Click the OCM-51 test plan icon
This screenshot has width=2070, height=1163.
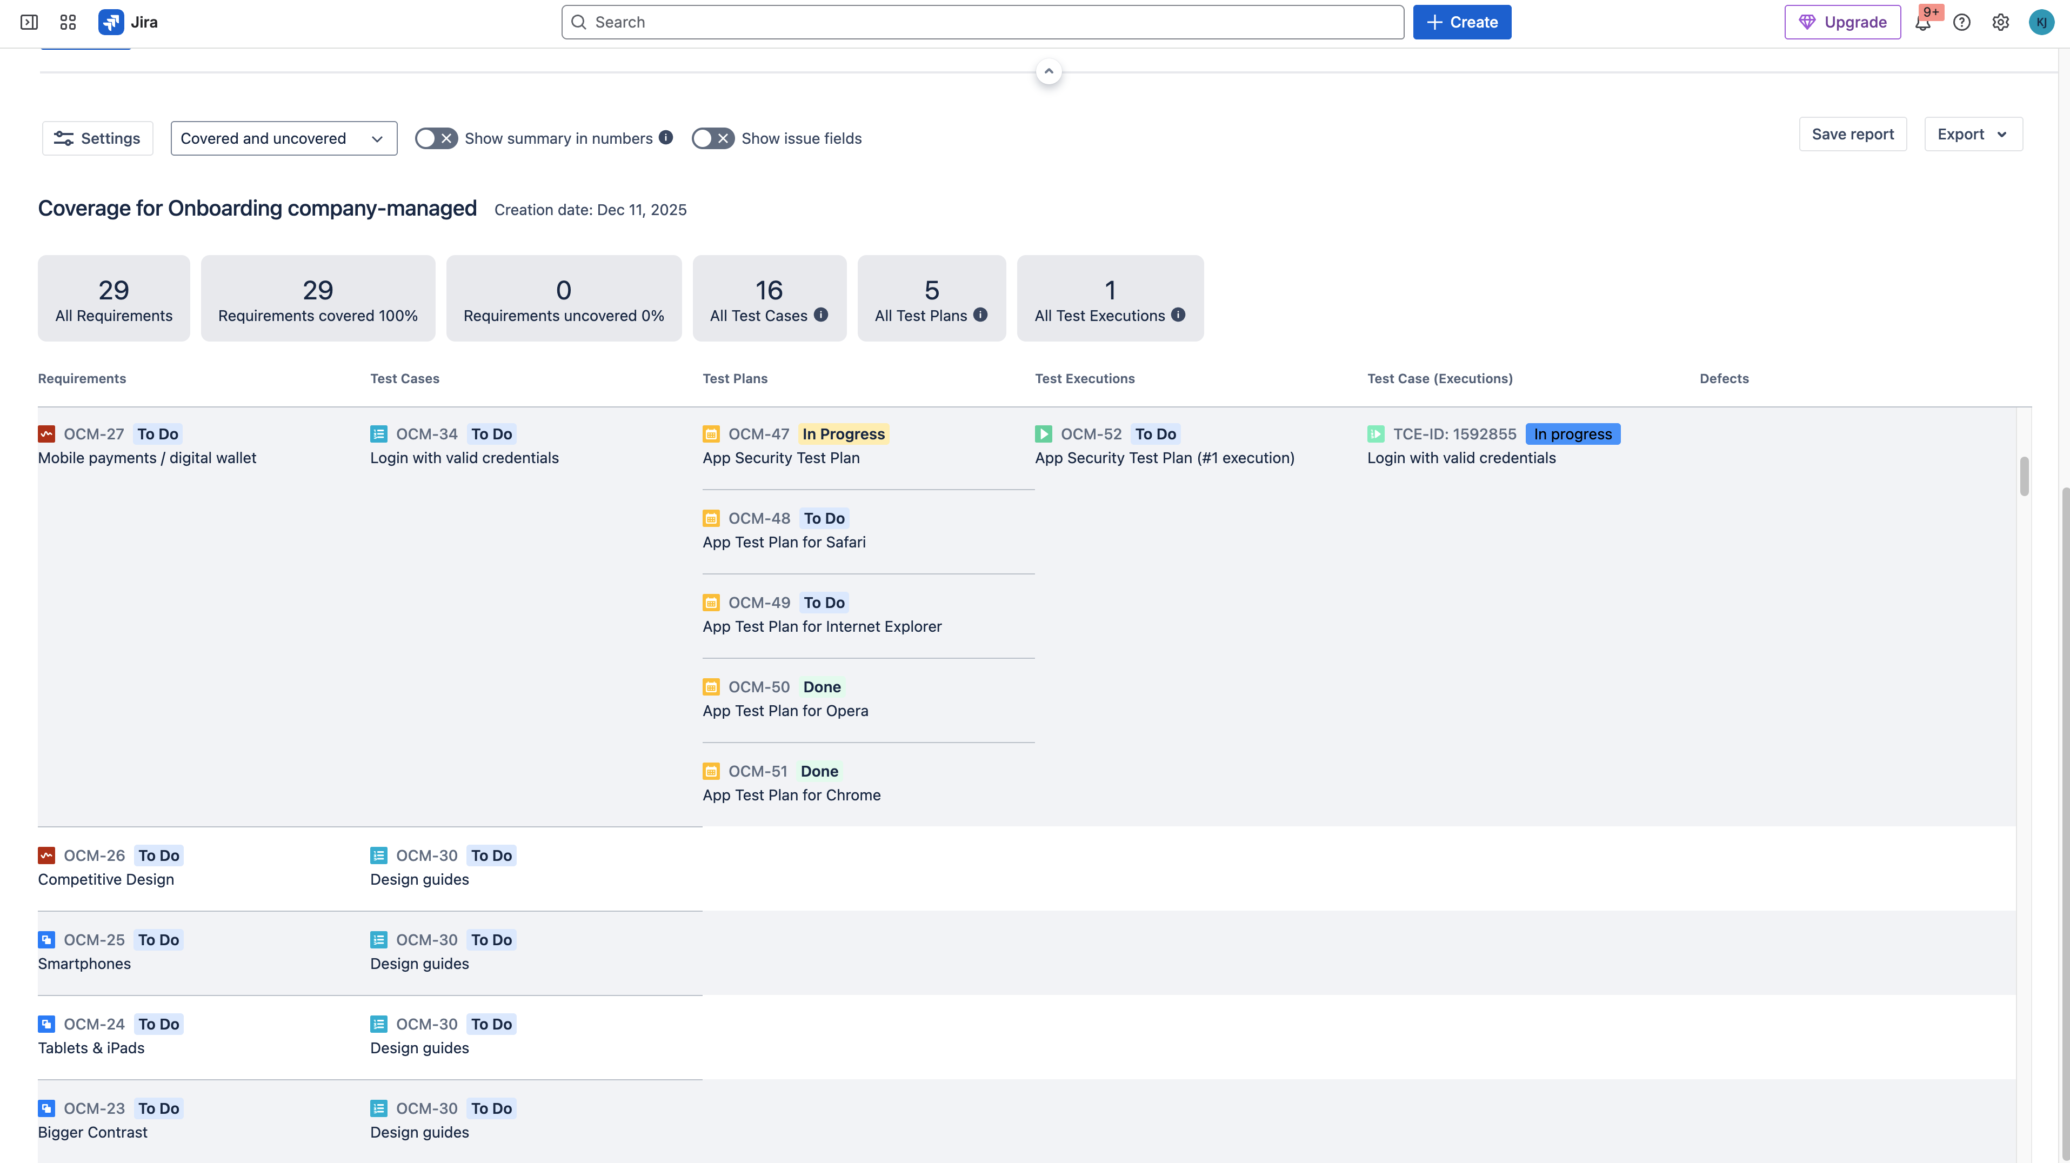pyautogui.click(x=711, y=772)
